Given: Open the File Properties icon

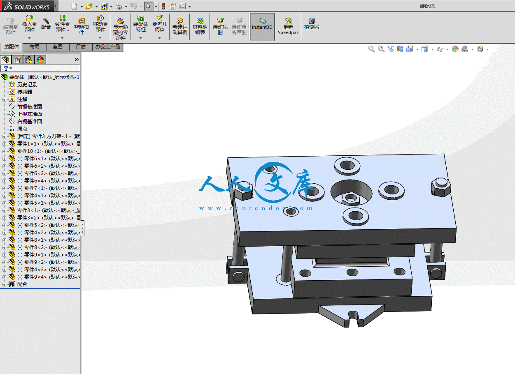Looking at the screenshot, I should point(173,6).
